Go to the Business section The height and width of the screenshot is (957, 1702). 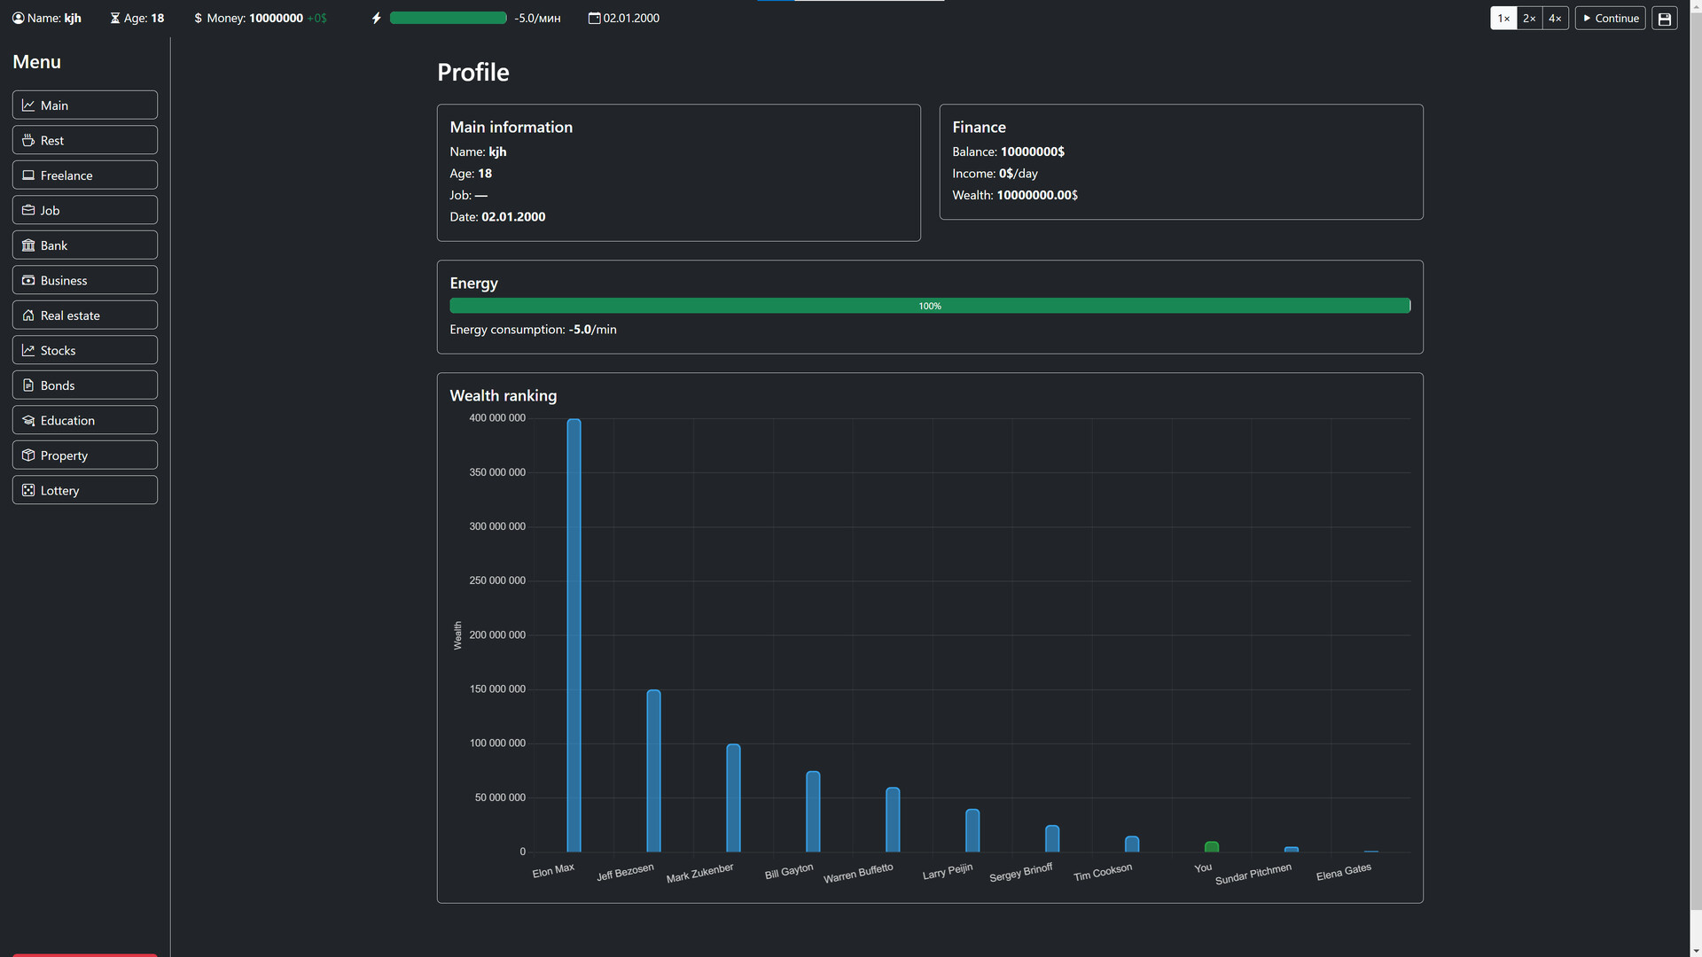(x=85, y=280)
